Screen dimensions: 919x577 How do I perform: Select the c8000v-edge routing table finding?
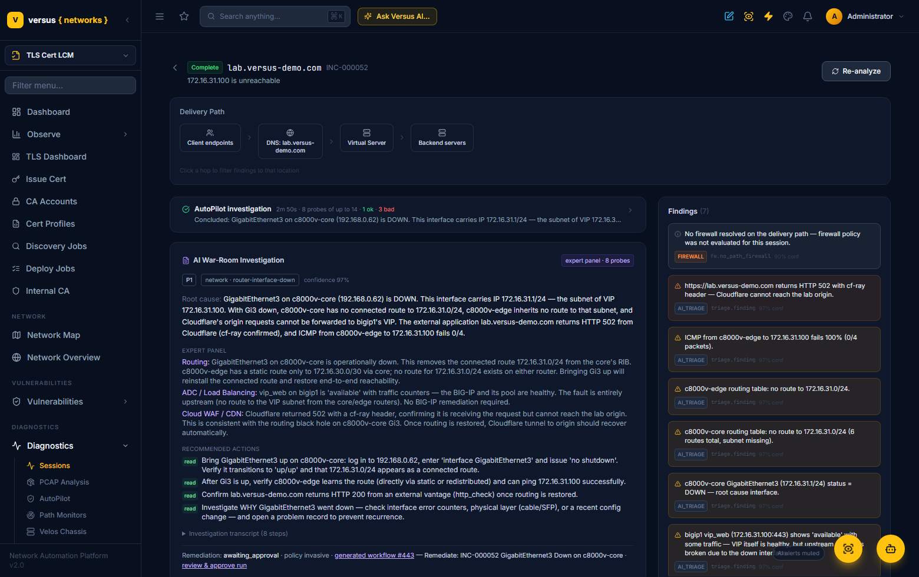[x=774, y=395]
